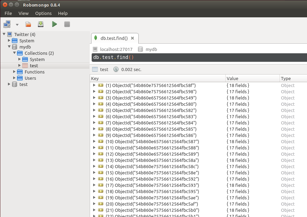Screen dimensions: 307x217
Task: Click the mydb database icon in tree
Action: (x=15, y=47)
